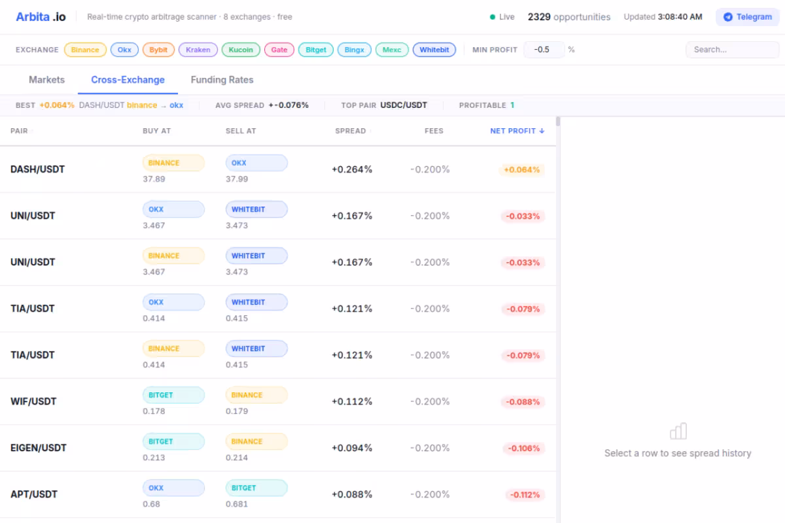Click the -0.106% net profit value
785x523 pixels.
524,448
